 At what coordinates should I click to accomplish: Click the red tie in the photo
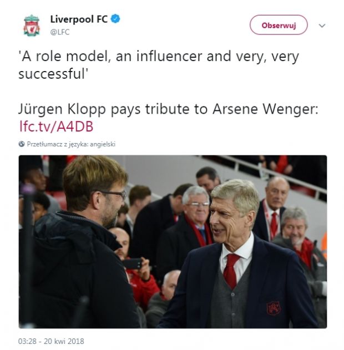point(230,270)
